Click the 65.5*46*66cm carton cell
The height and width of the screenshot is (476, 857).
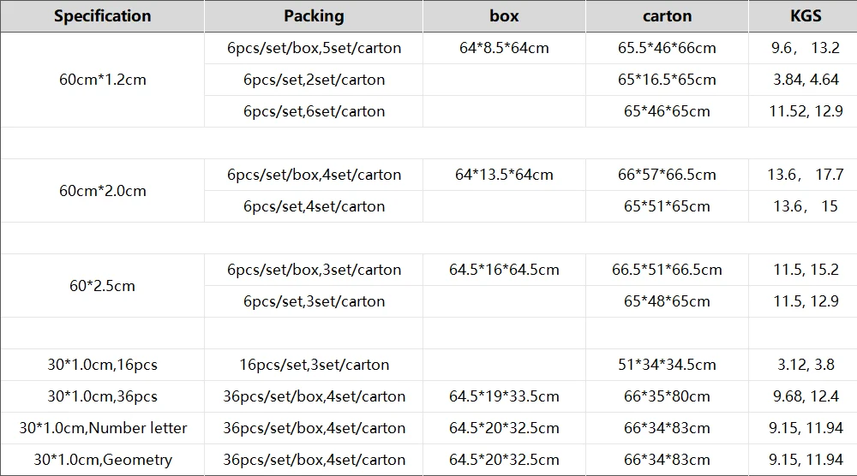point(667,48)
